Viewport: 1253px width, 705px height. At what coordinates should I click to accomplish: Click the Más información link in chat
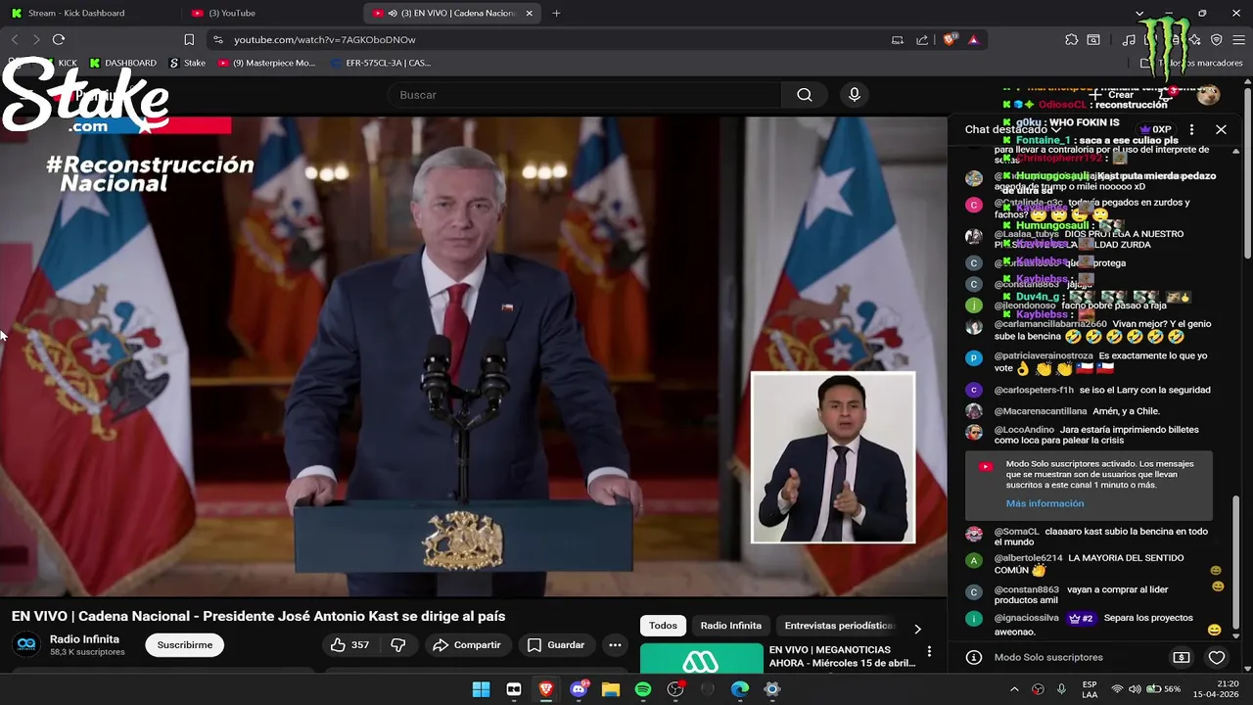click(1044, 503)
